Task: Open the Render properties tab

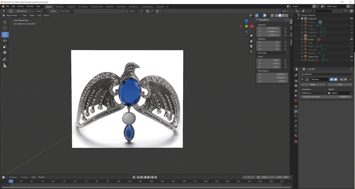Action: click(296, 81)
